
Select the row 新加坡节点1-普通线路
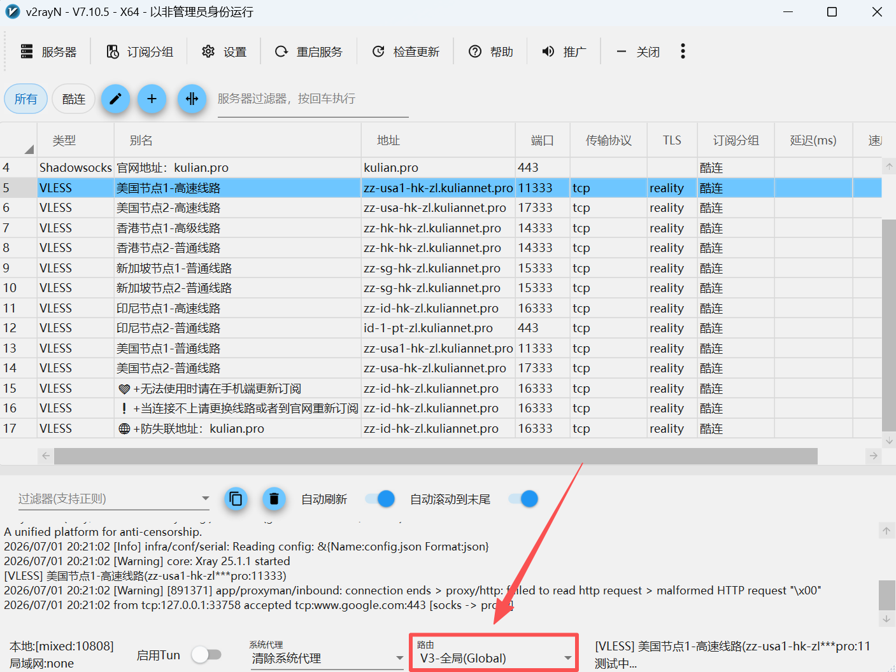click(441, 268)
